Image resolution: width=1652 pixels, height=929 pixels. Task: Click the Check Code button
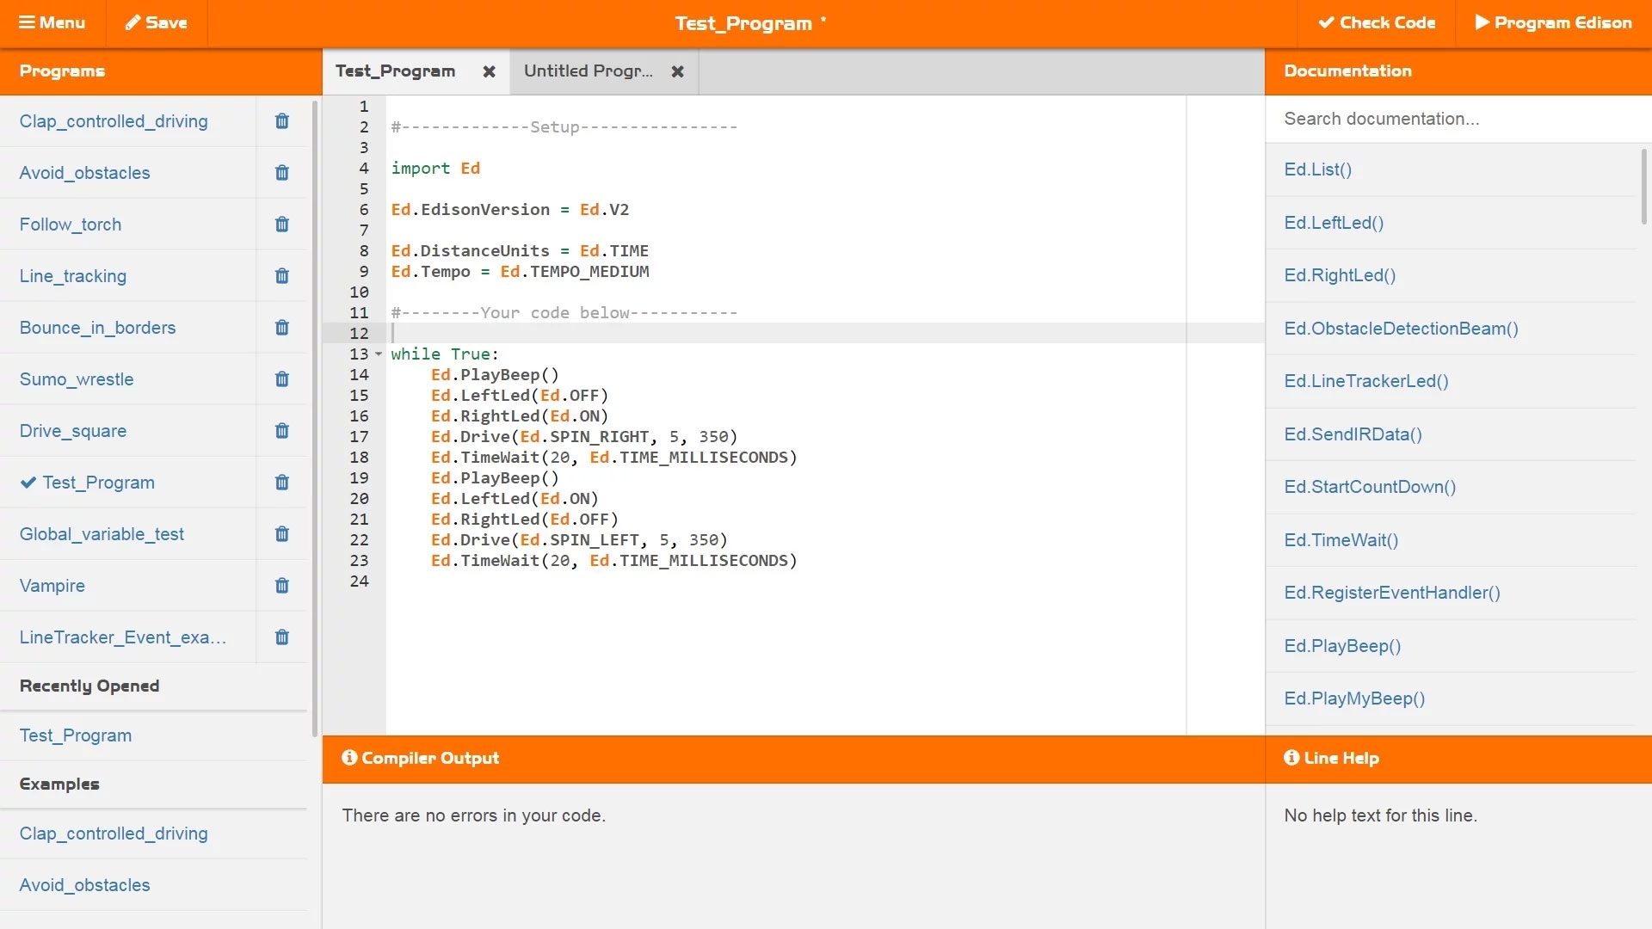pyautogui.click(x=1377, y=22)
